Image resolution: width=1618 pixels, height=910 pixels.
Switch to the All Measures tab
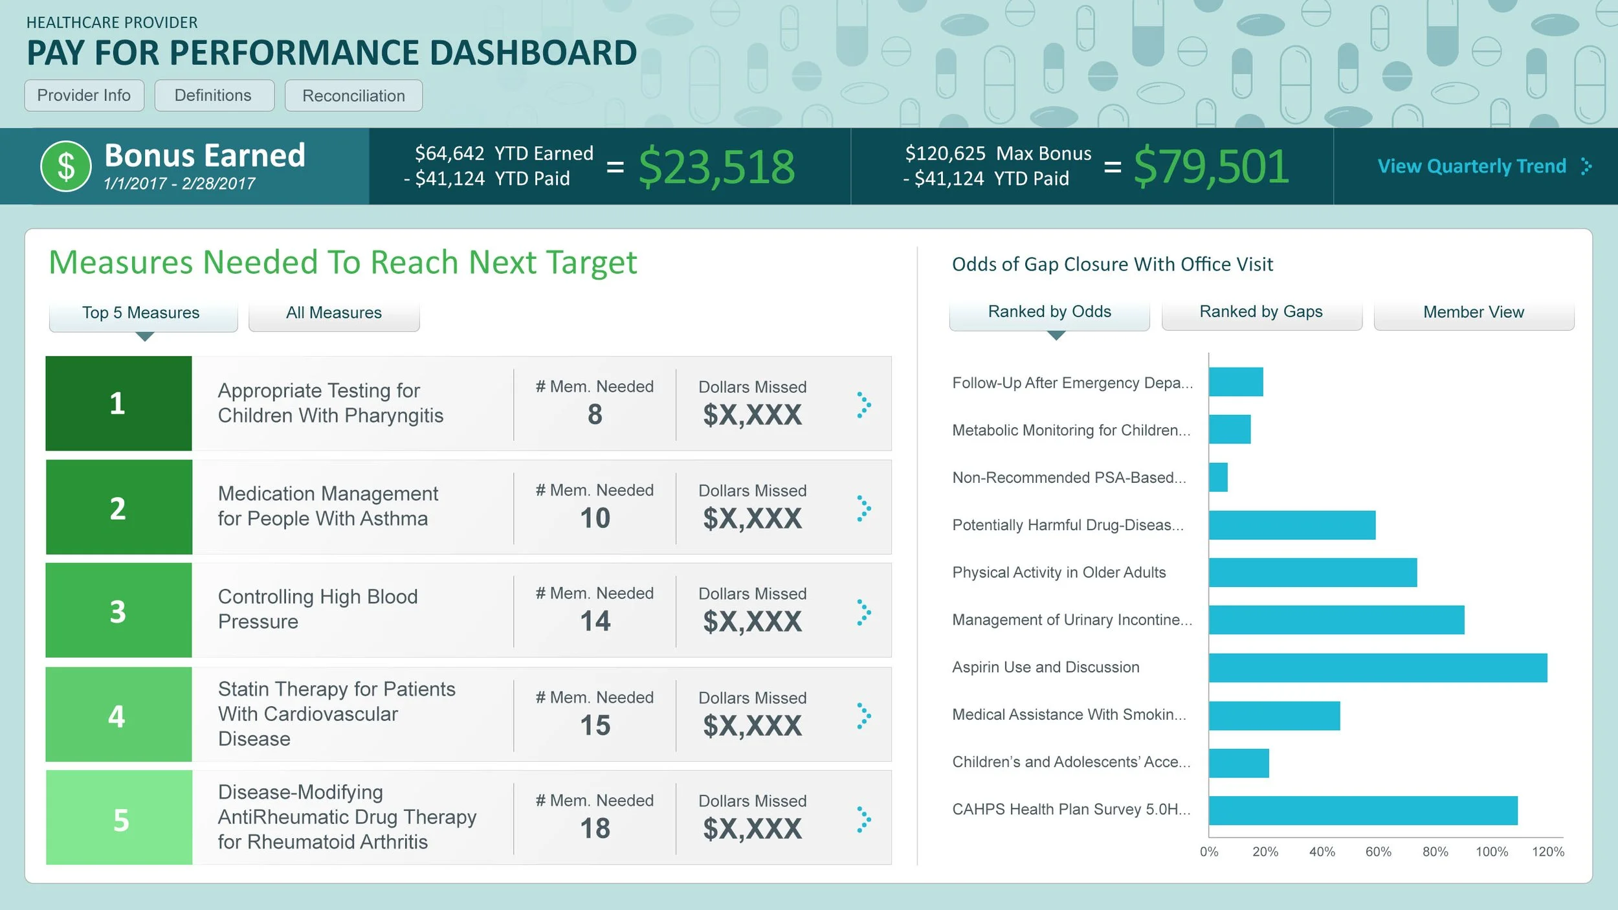tap(334, 313)
